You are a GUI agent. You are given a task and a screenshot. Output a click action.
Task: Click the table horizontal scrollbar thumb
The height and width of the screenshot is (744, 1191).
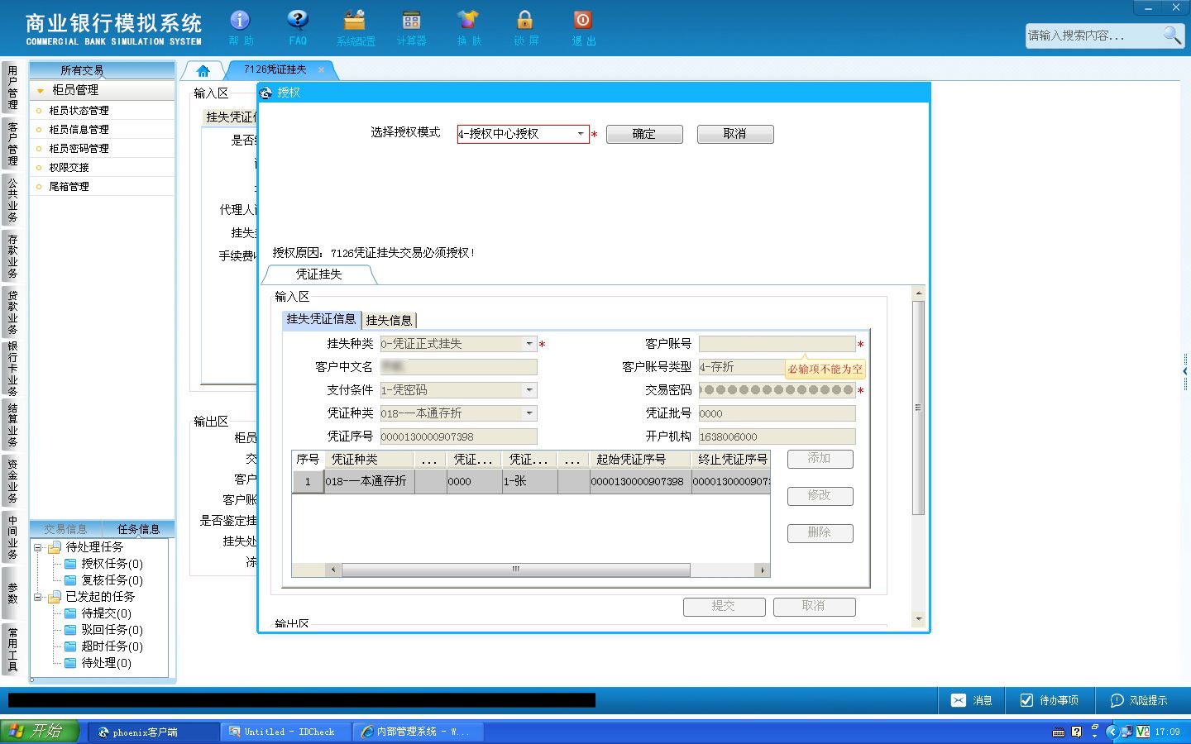click(515, 570)
